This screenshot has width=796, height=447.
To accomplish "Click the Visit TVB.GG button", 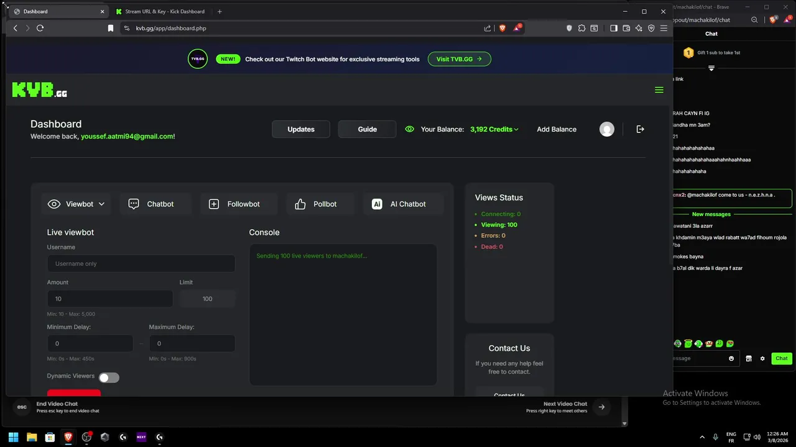I will tap(460, 59).
